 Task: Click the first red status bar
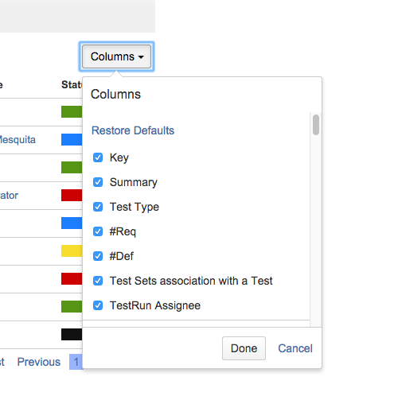point(72,195)
